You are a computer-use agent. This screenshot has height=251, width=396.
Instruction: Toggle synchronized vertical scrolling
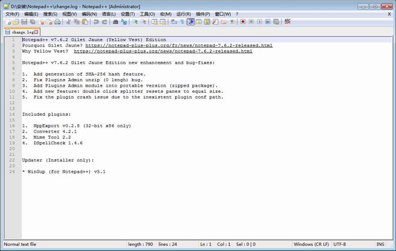click(154, 22)
